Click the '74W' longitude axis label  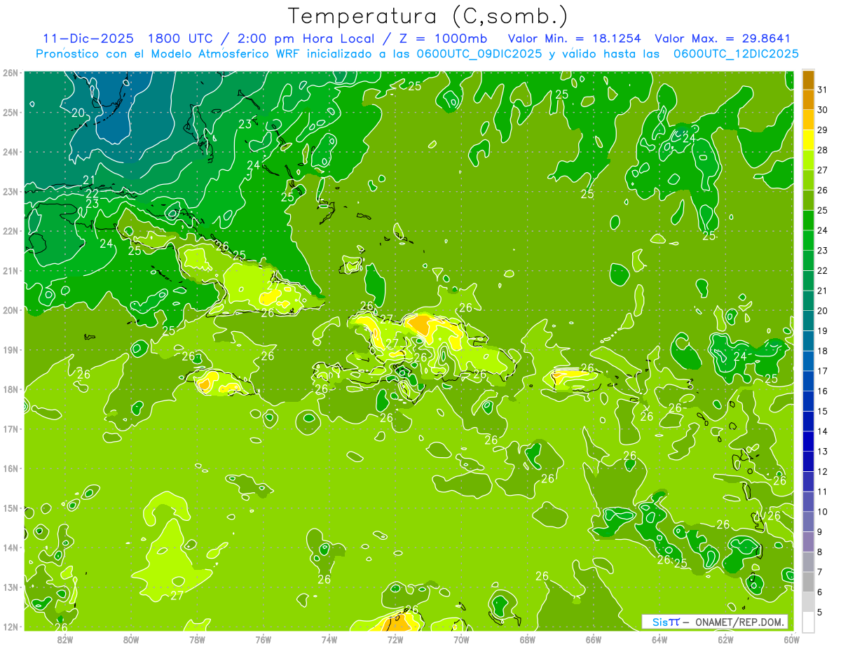[329, 639]
